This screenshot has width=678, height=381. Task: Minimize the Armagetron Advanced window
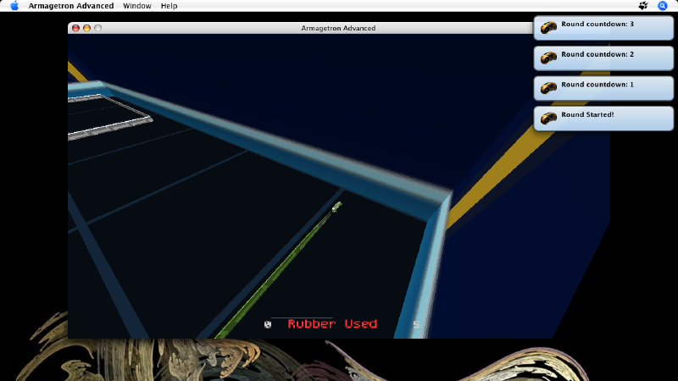[x=87, y=28]
